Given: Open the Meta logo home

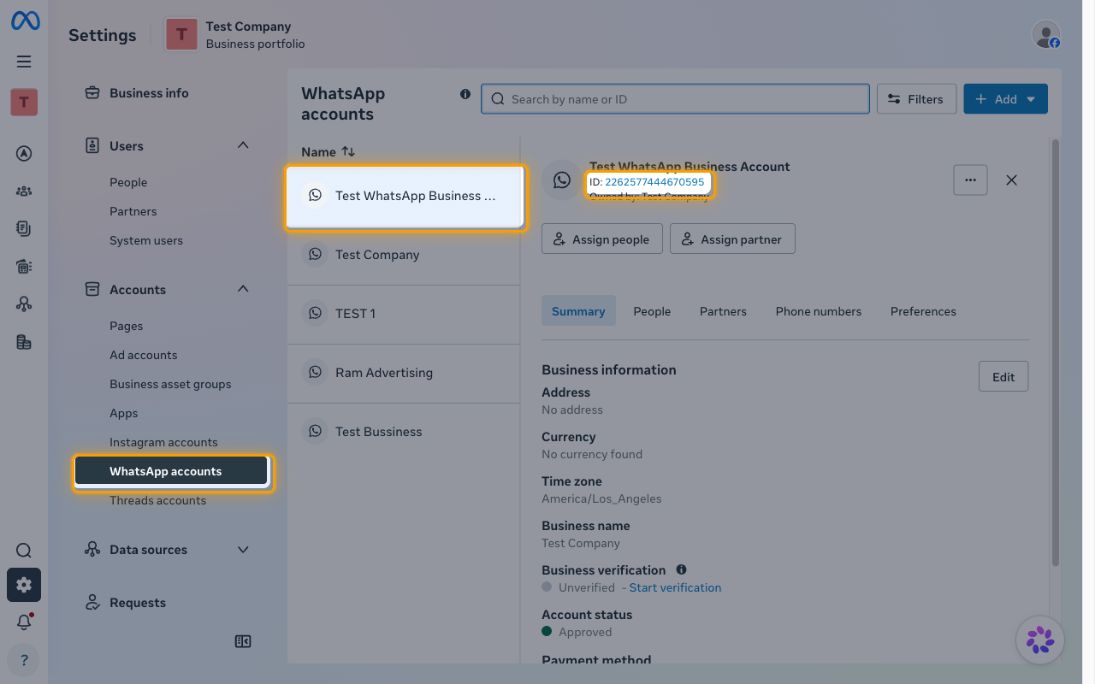Looking at the screenshot, I should coord(24,21).
